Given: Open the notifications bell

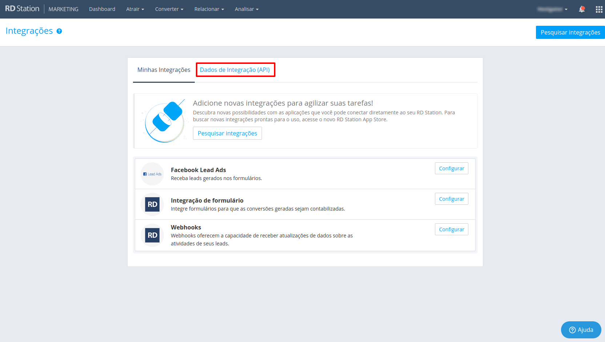Looking at the screenshot, I should (x=582, y=9).
